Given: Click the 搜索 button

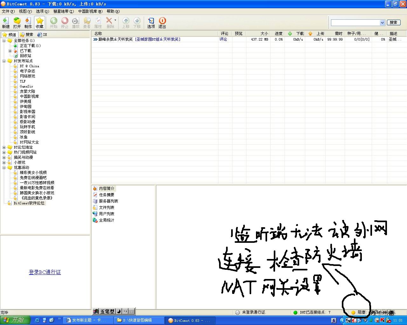Looking at the screenshot, I should pos(394,23).
